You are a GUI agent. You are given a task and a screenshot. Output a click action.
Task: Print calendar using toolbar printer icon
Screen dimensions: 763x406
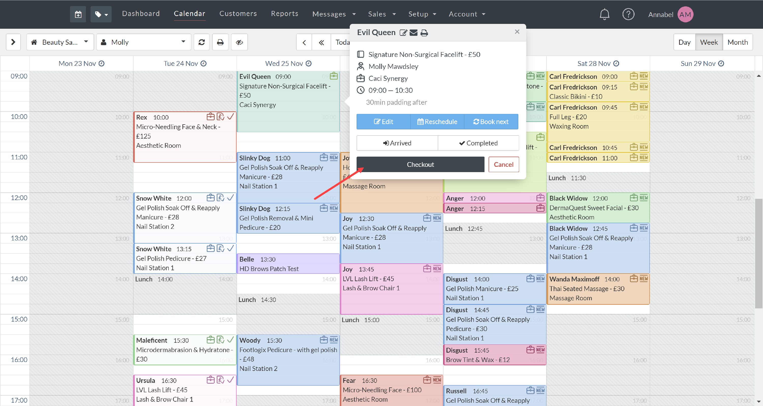click(220, 42)
